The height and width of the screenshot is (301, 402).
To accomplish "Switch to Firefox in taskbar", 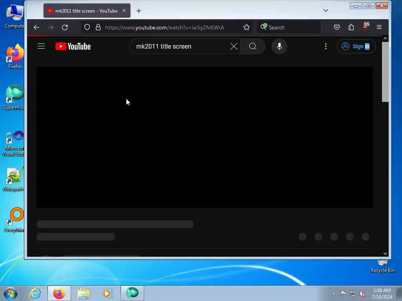I will [x=59, y=293].
